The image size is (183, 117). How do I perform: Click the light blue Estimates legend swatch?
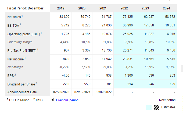(x=149, y=108)
